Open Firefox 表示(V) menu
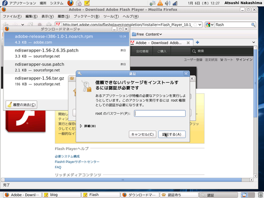 pos(47,16)
